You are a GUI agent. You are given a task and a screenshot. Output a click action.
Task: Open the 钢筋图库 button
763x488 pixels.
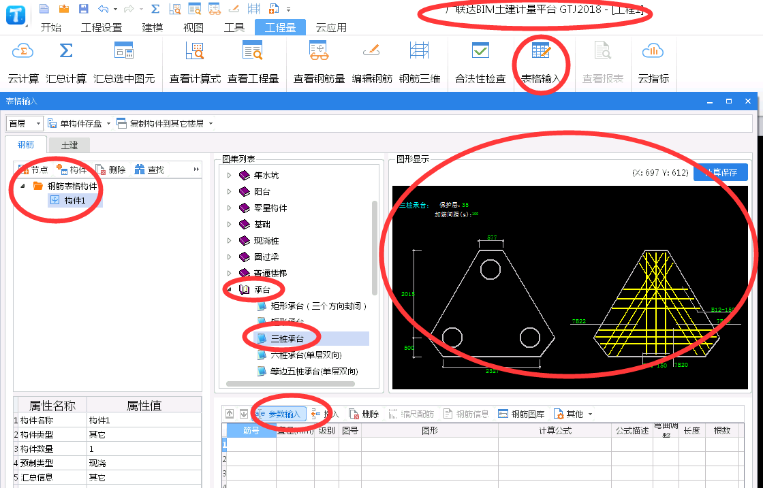pyautogui.click(x=522, y=414)
